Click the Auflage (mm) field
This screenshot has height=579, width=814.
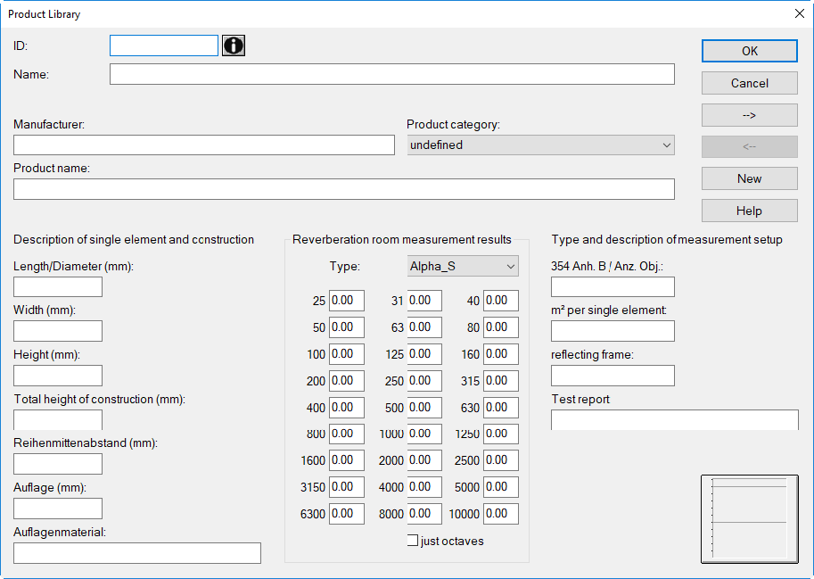coord(58,509)
